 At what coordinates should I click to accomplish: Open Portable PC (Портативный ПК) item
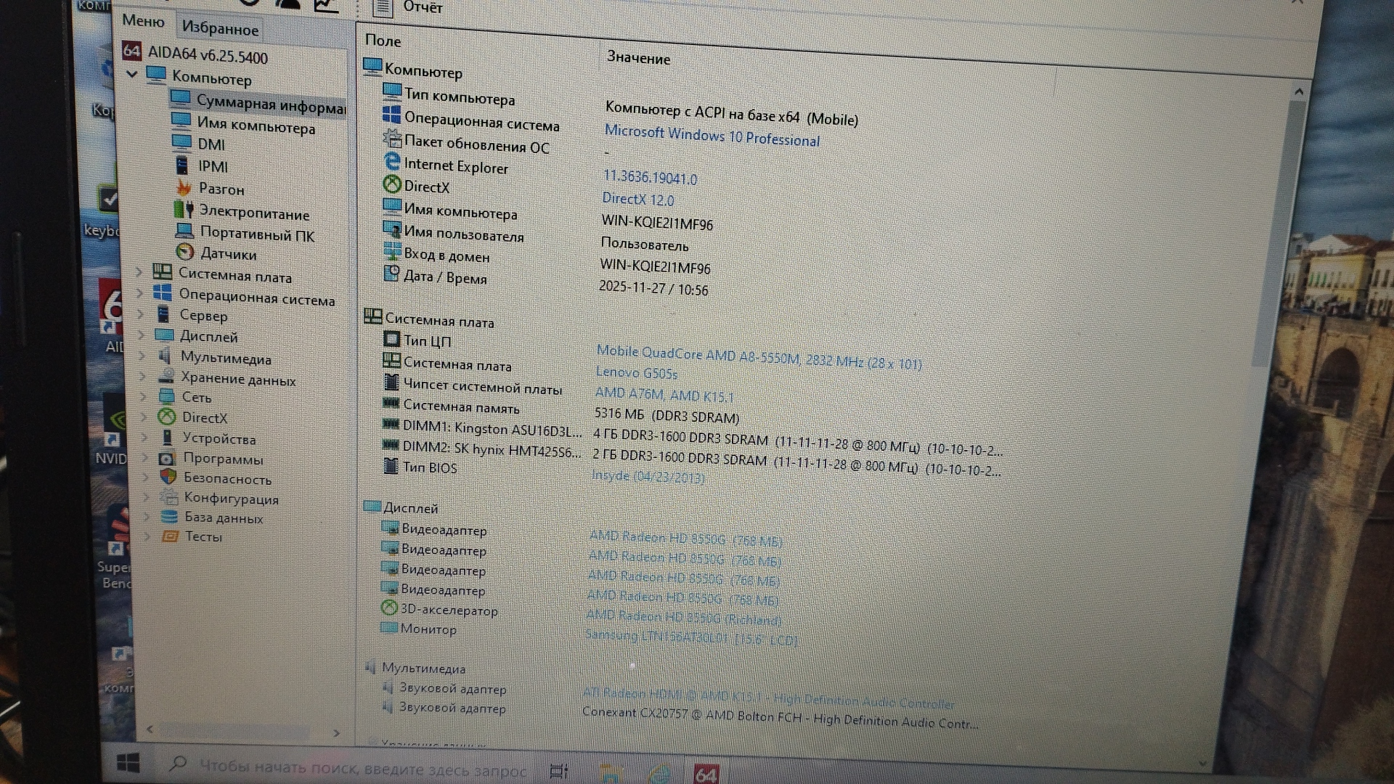(x=256, y=234)
